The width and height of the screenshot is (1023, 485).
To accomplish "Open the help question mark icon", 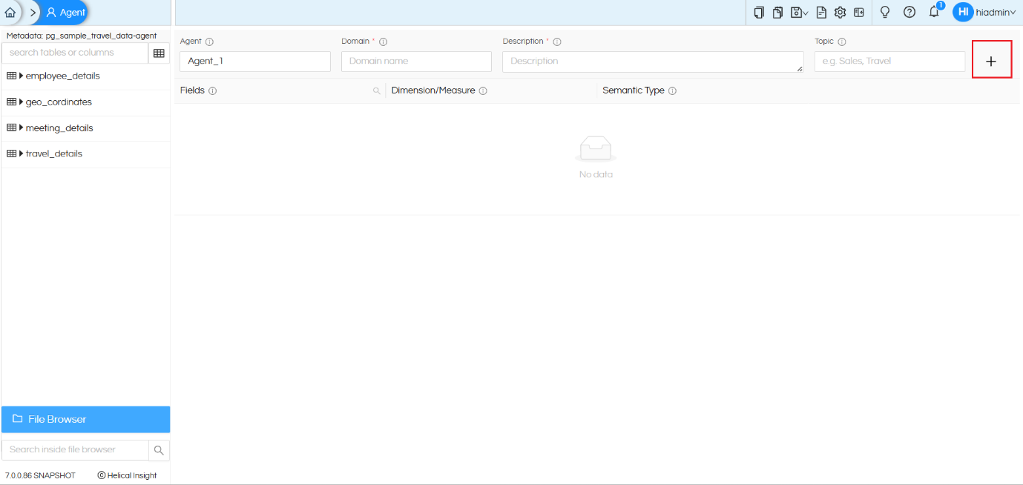I will (x=909, y=13).
